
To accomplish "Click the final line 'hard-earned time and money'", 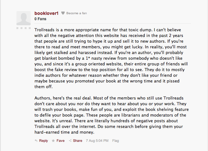I will tap(64, 132).
